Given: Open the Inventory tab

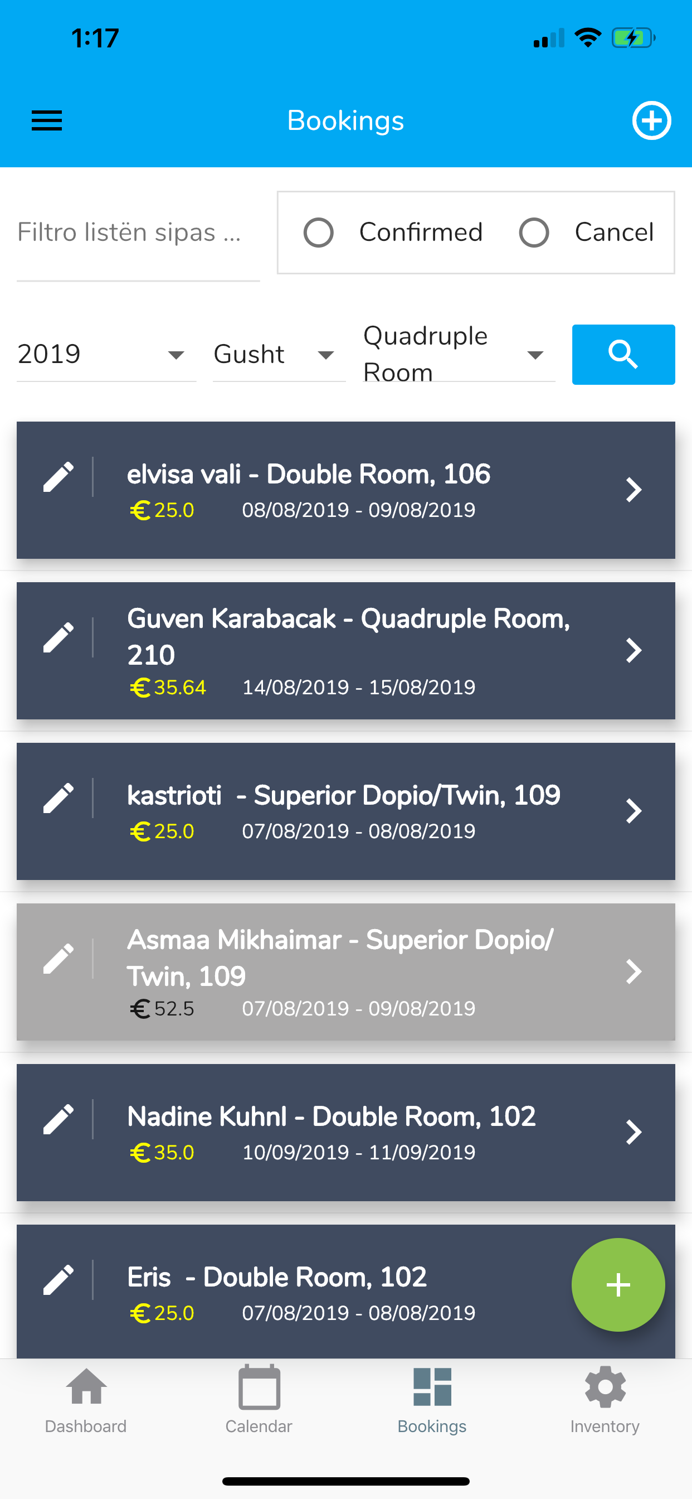Looking at the screenshot, I should tap(605, 1401).
